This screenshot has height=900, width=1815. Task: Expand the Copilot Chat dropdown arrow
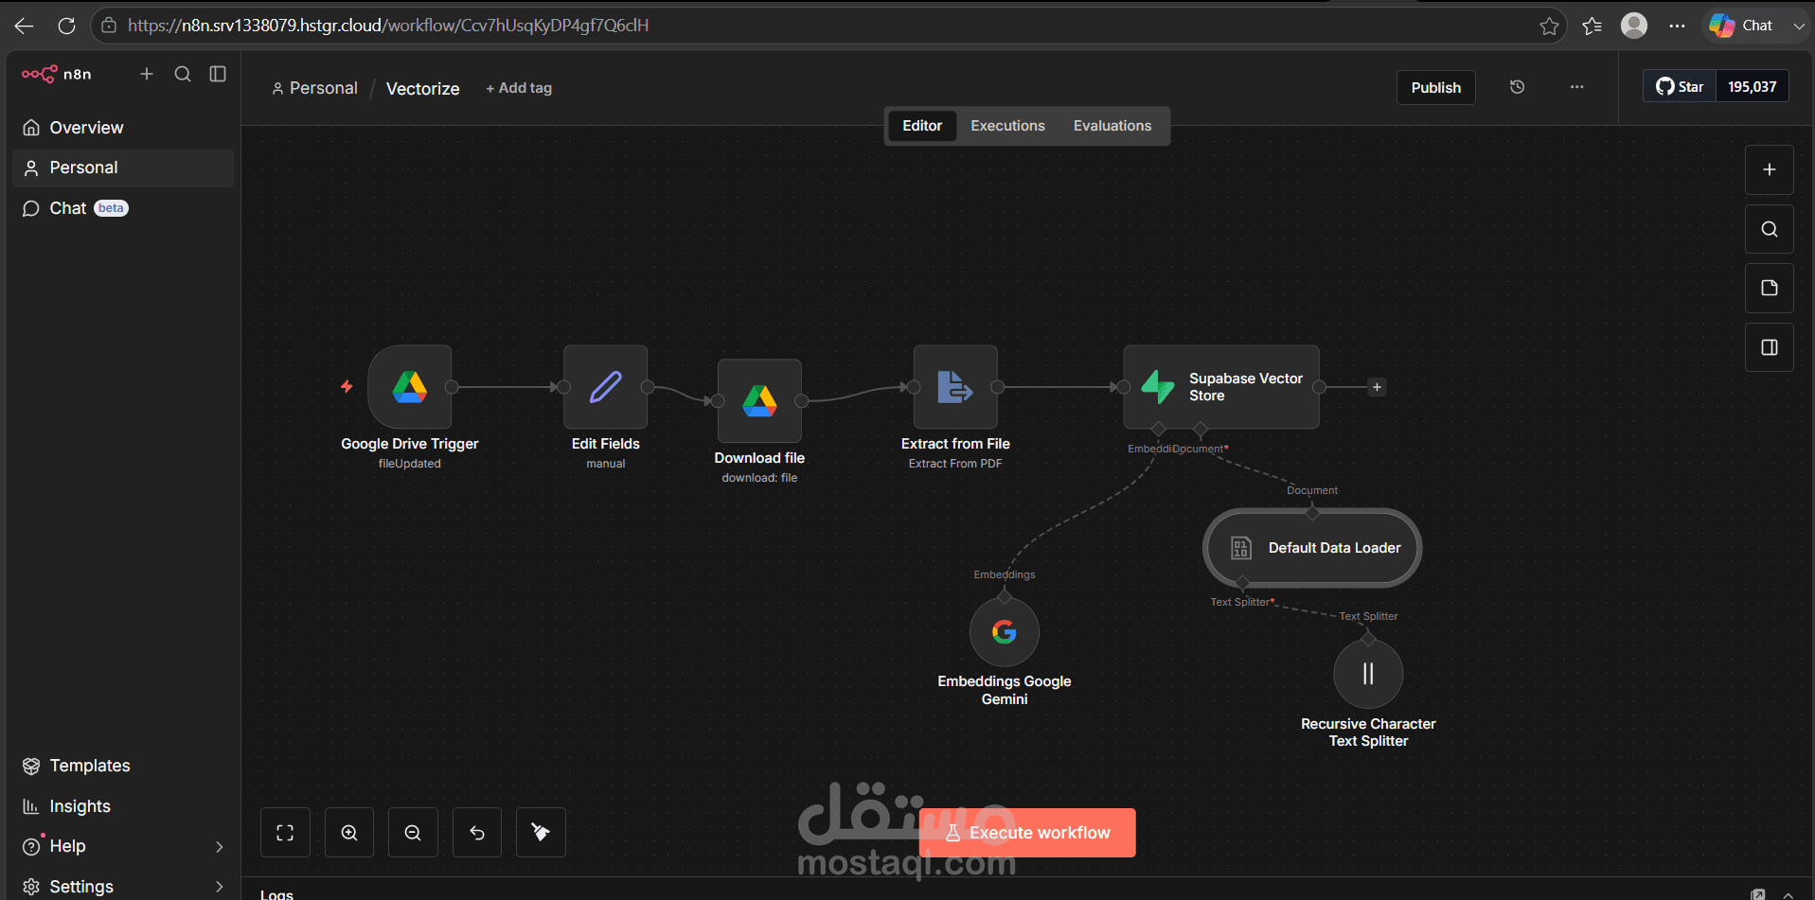pos(1799,26)
